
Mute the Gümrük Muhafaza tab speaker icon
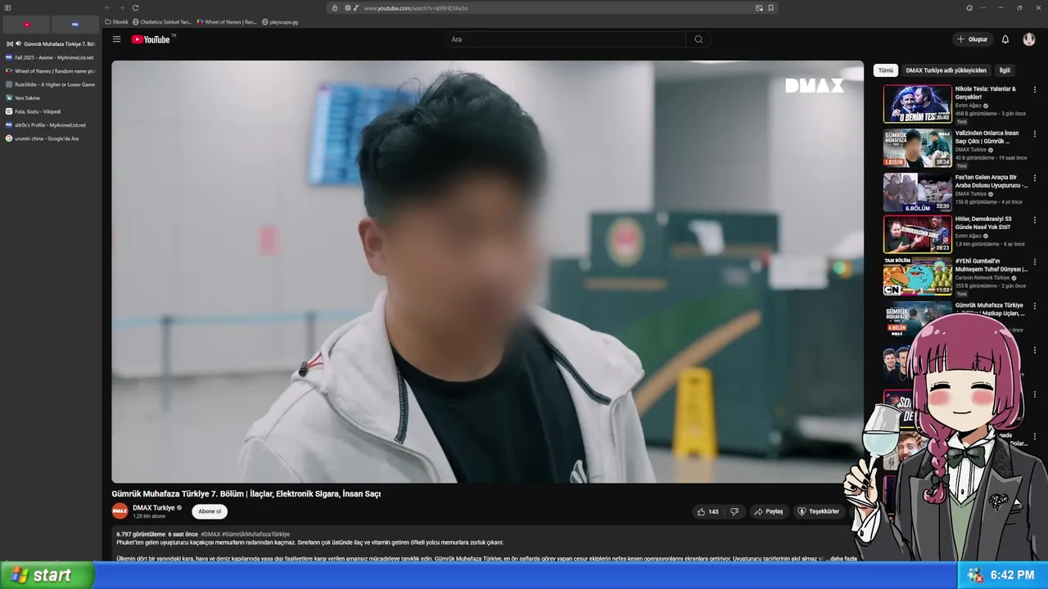[x=18, y=43]
